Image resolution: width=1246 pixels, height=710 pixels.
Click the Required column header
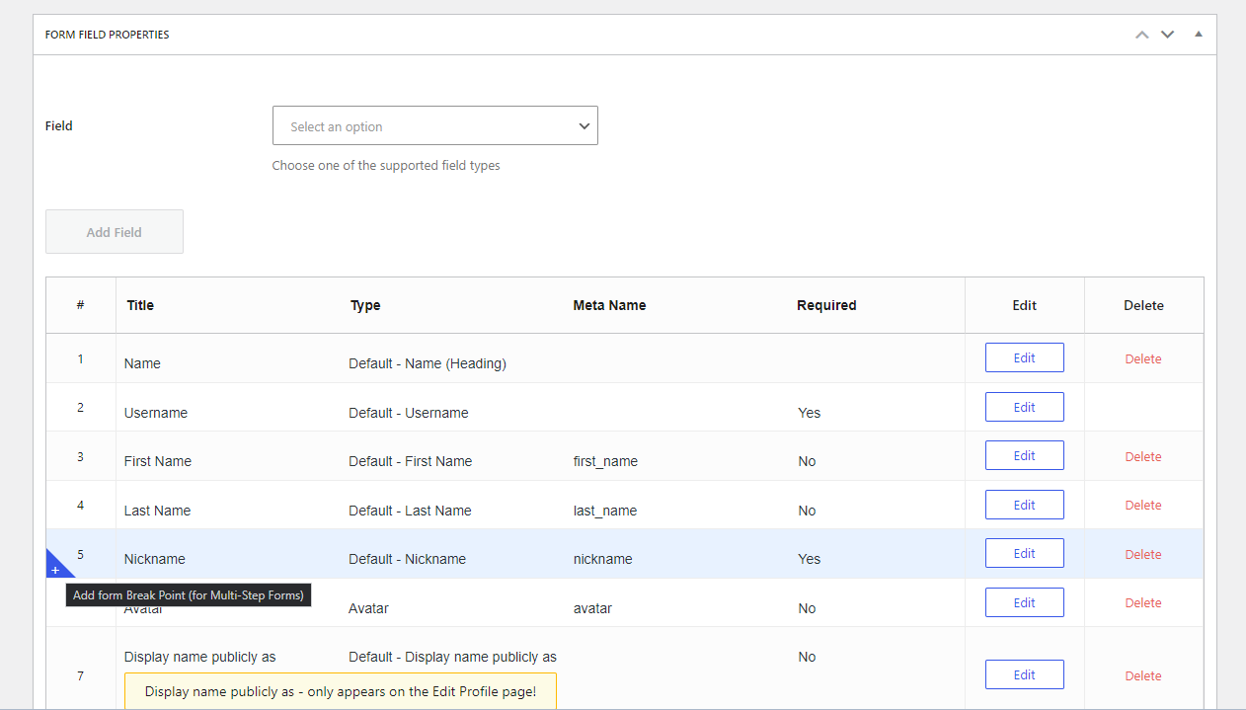click(x=826, y=305)
